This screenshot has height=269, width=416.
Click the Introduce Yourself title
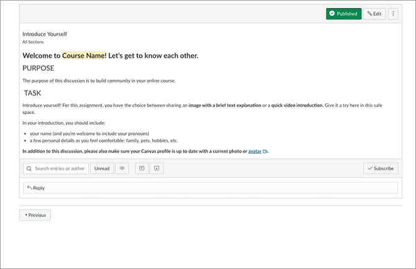45,34
